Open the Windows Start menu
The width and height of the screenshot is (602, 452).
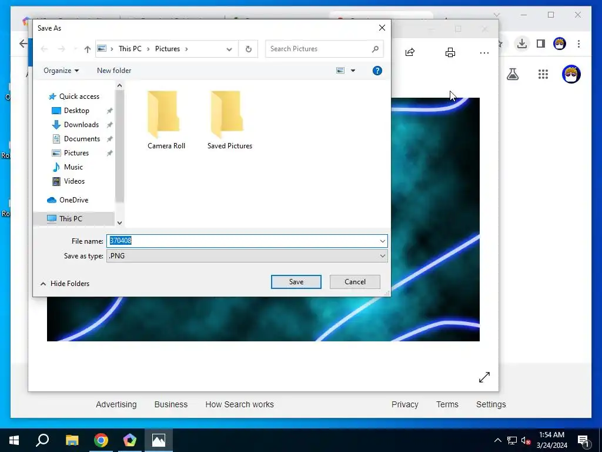pyautogui.click(x=14, y=440)
